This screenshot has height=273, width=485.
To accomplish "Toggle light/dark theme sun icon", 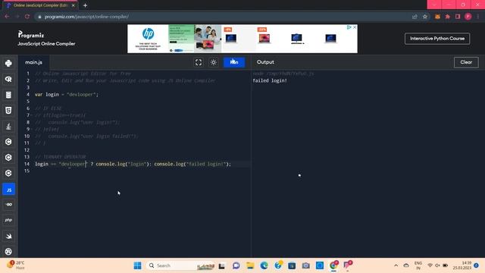I will click(214, 62).
